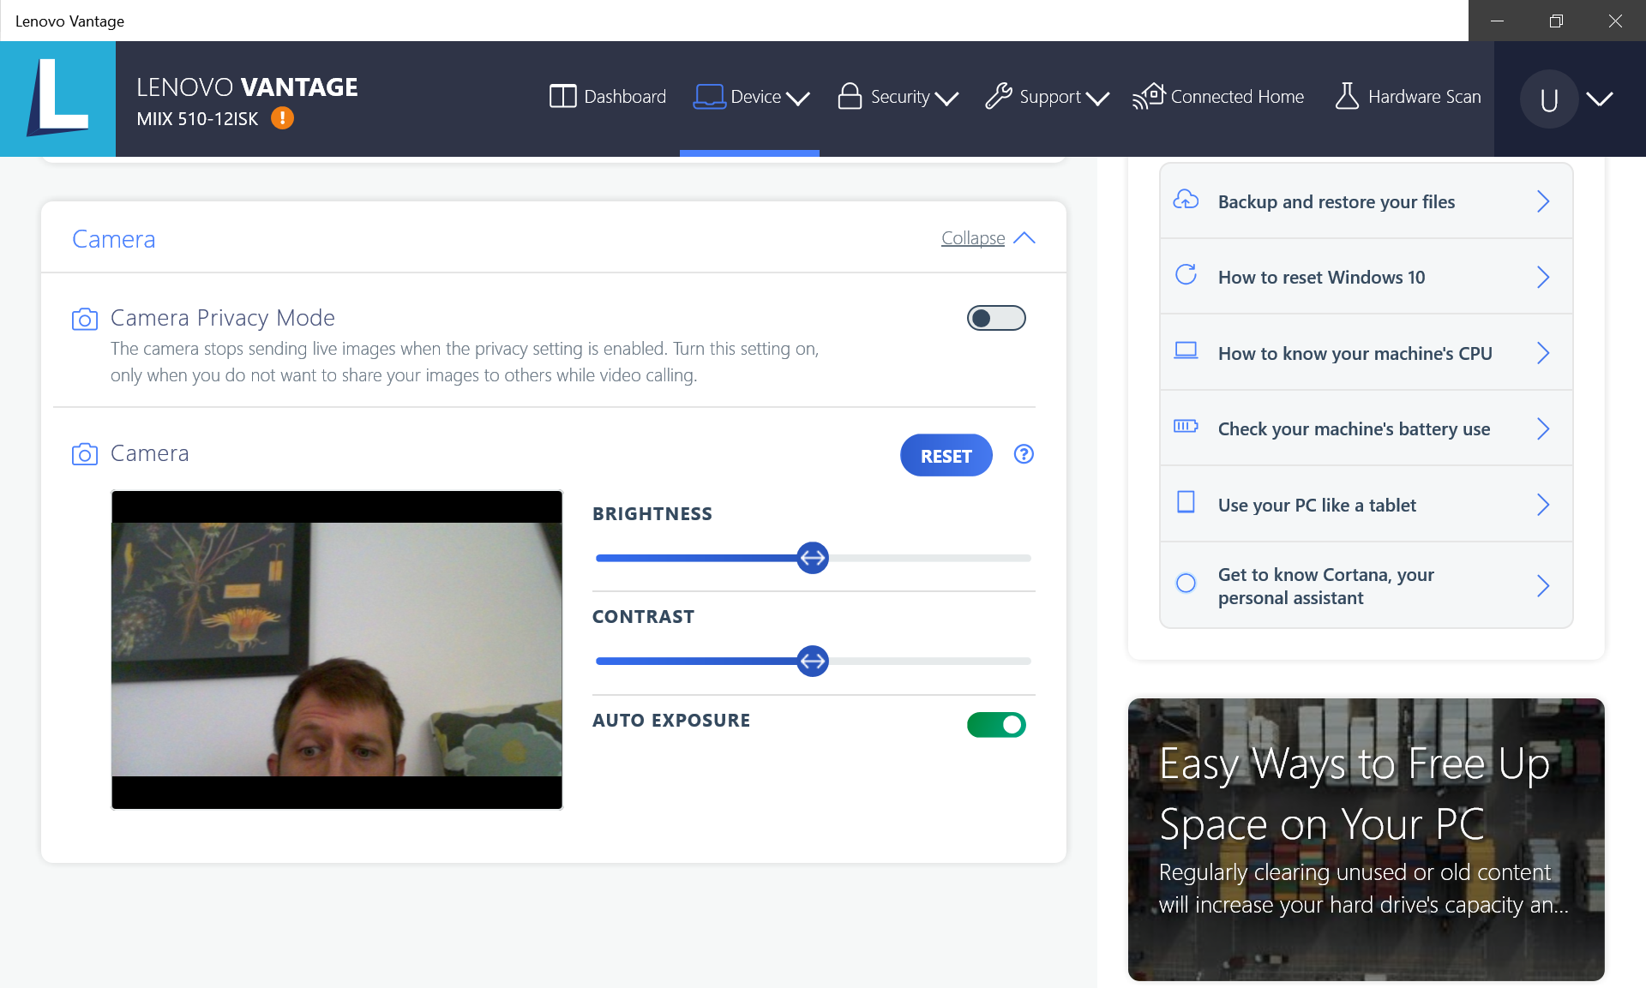Click the Collapse link
Screen dimensions: 1646x988
tap(973, 238)
